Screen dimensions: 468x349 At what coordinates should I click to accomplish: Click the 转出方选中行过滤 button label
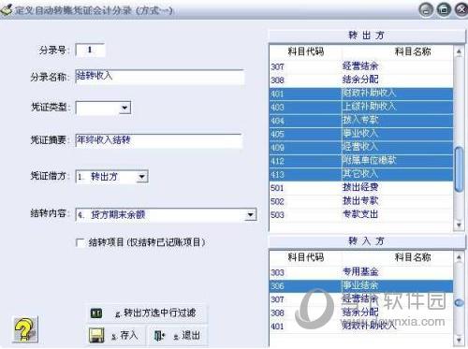click(155, 313)
